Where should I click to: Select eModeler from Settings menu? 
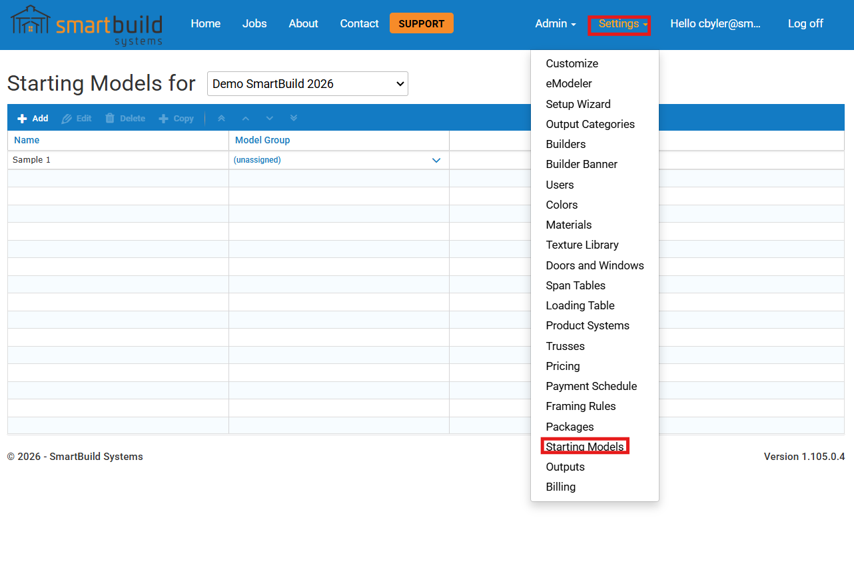point(569,83)
